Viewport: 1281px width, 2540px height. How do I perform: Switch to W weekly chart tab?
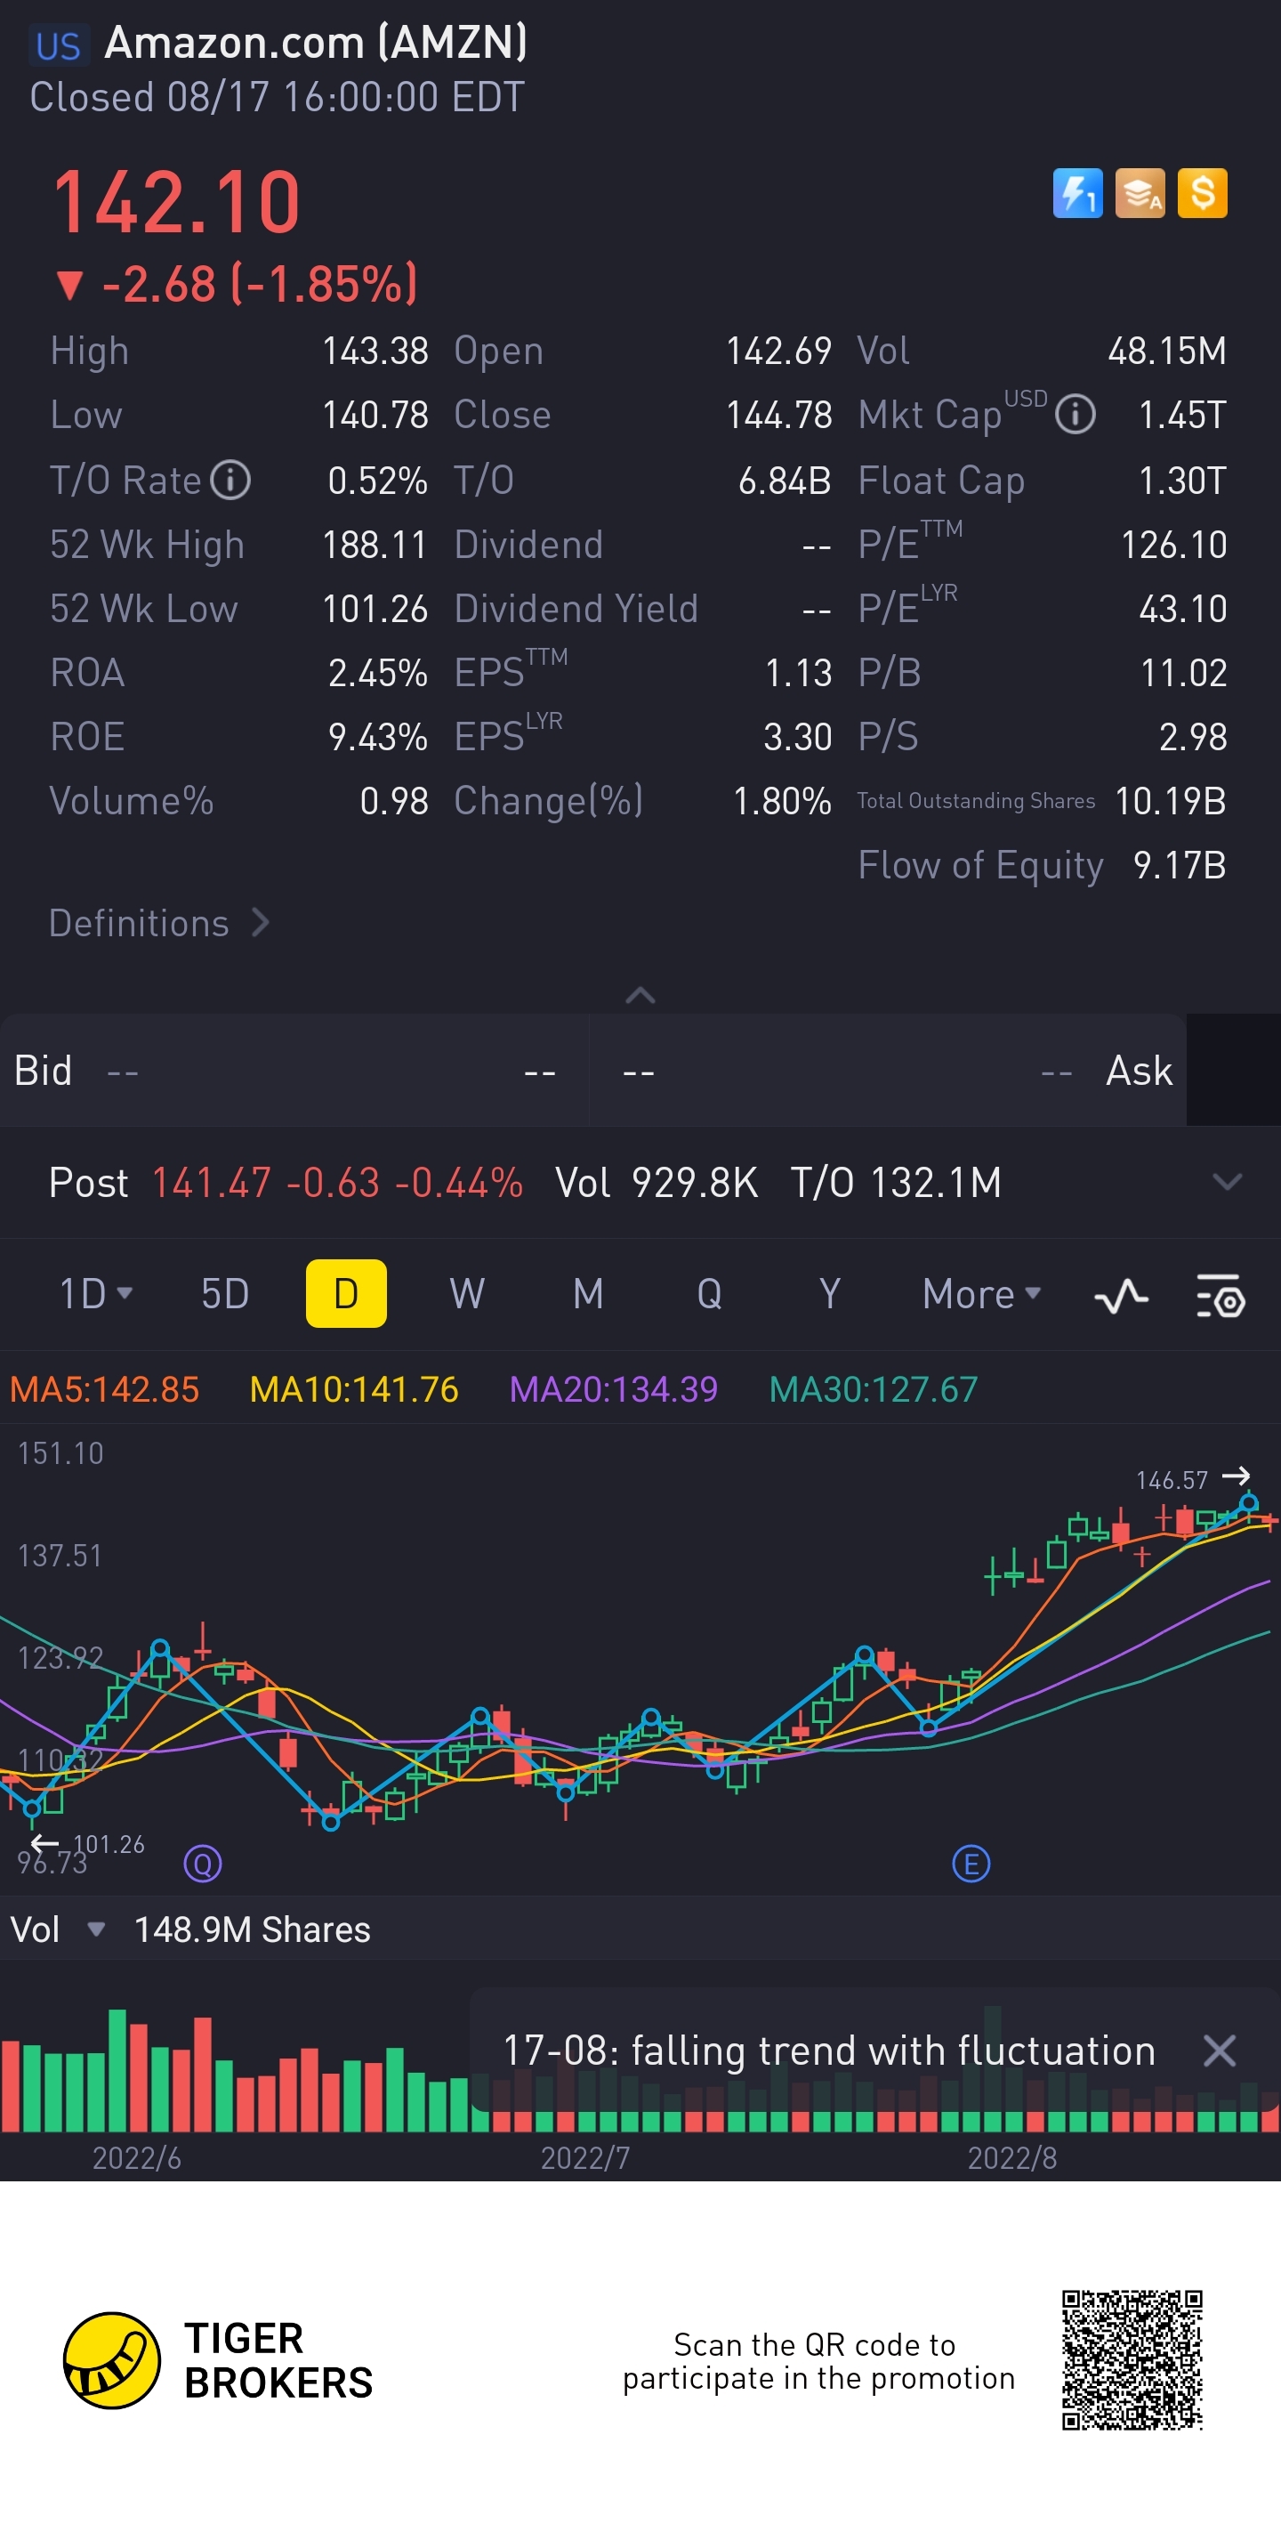[467, 1294]
